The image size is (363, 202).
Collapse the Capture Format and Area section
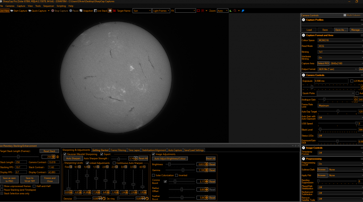click(x=304, y=35)
